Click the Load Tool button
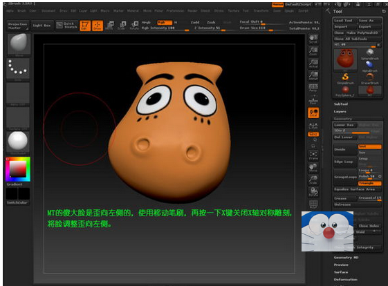 point(344,21)
